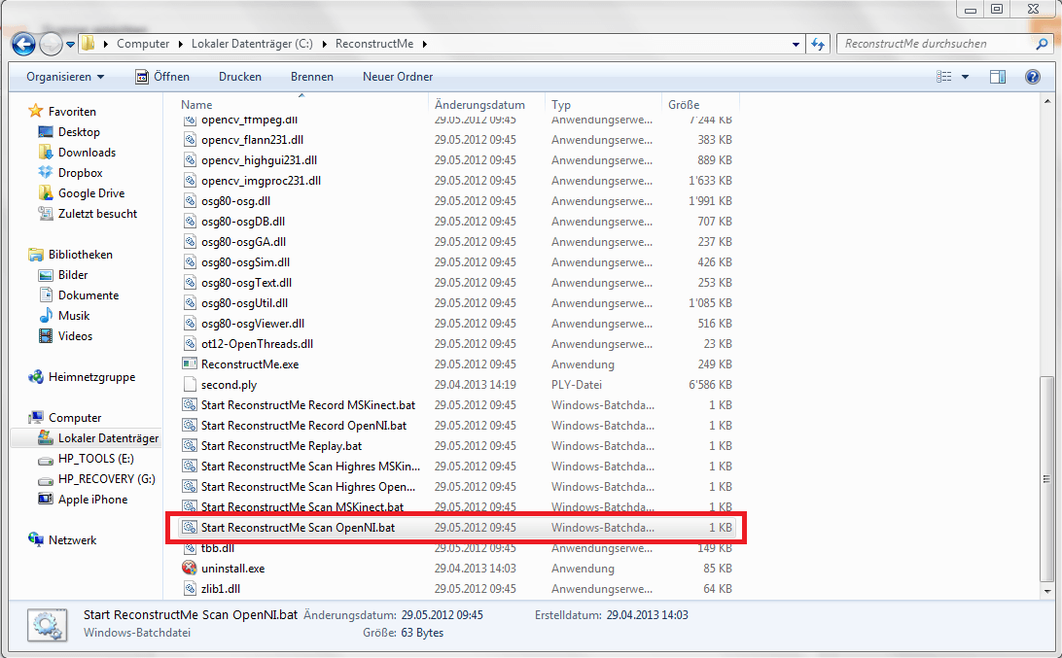Open the Musik library
Viewport: 1062px width, 658px height.
pyautogui.click(x=74, y=316)
